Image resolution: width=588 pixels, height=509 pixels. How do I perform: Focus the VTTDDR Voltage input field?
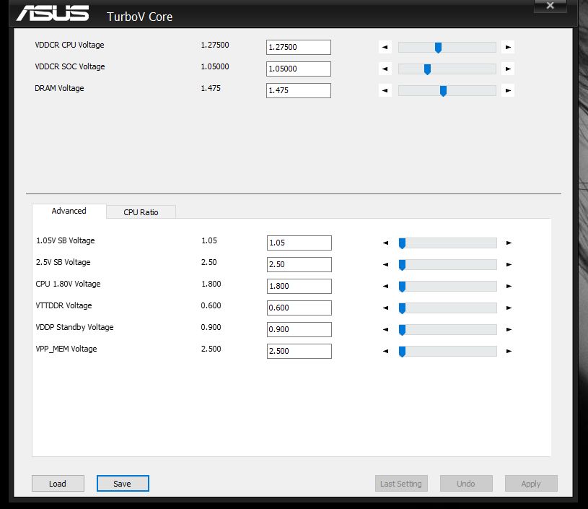tap(299, 308)
